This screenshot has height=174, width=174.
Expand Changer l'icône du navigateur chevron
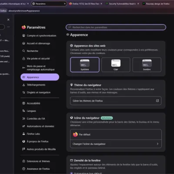pyautogui.click(x=157, y=144)
